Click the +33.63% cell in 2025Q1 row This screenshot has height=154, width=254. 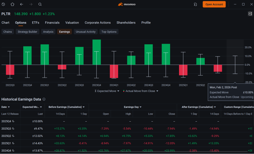[59, 143]
